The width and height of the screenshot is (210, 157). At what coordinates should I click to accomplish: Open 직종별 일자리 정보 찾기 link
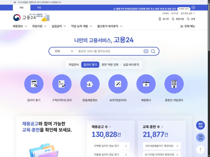point(111,154)
